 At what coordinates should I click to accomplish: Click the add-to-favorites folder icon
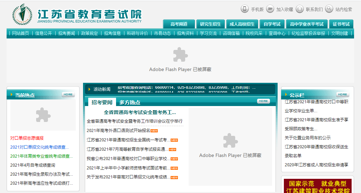coord(270,9)
